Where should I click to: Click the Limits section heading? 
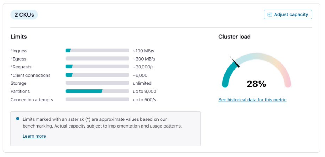(19, 37)
